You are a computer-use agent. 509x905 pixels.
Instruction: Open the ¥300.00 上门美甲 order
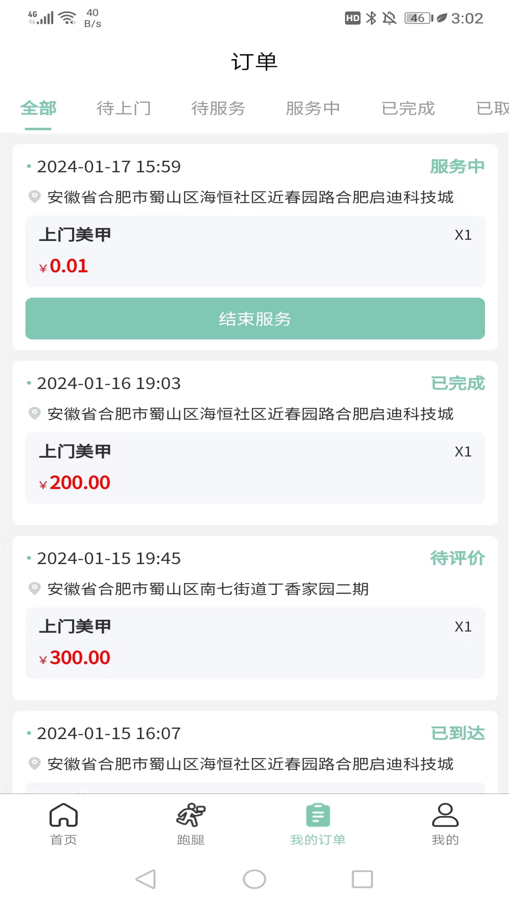[x=255, y=642]
